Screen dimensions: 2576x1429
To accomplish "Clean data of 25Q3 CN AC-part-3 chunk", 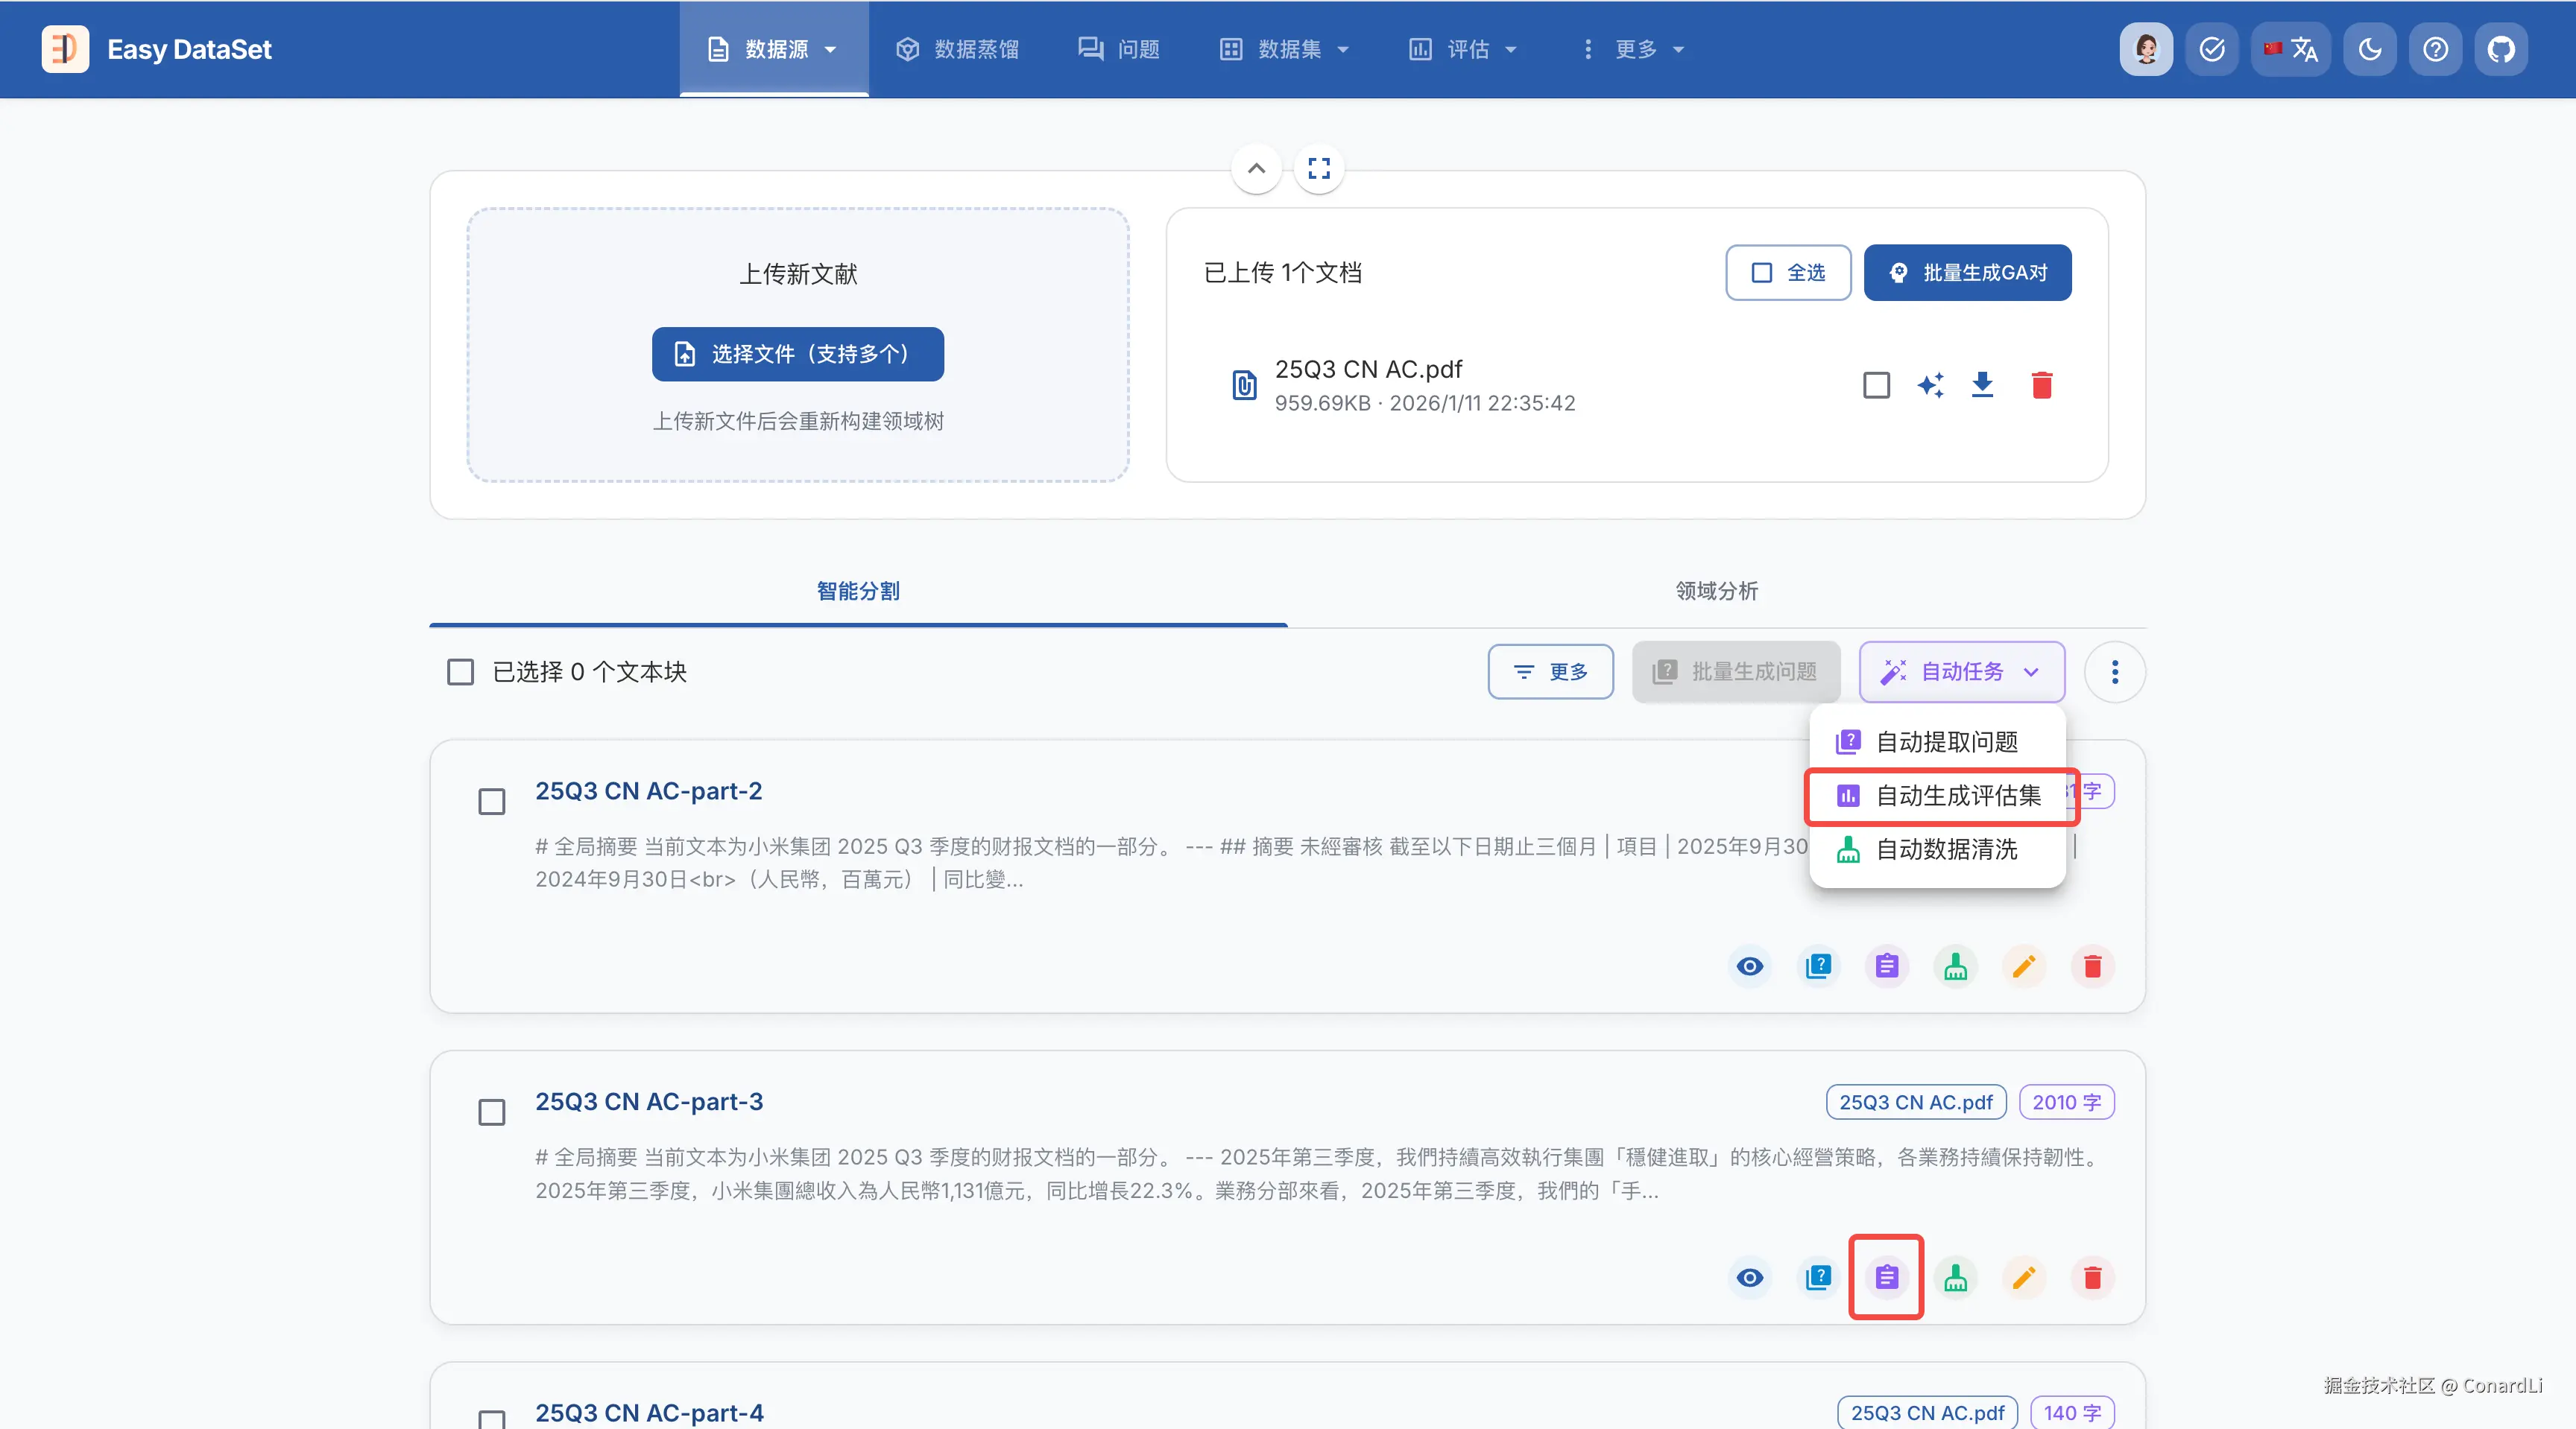I will pyautogui.click(x=1955, y=1277).
